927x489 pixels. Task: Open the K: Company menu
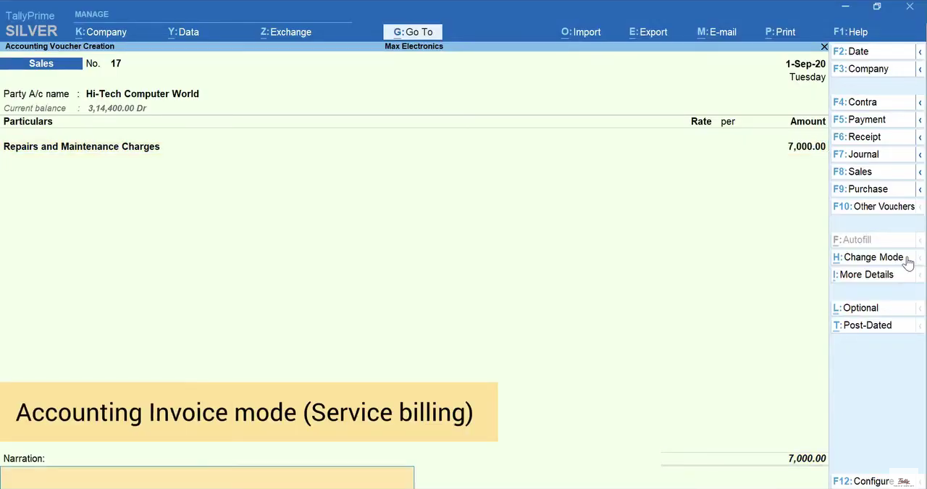[101, 32]
